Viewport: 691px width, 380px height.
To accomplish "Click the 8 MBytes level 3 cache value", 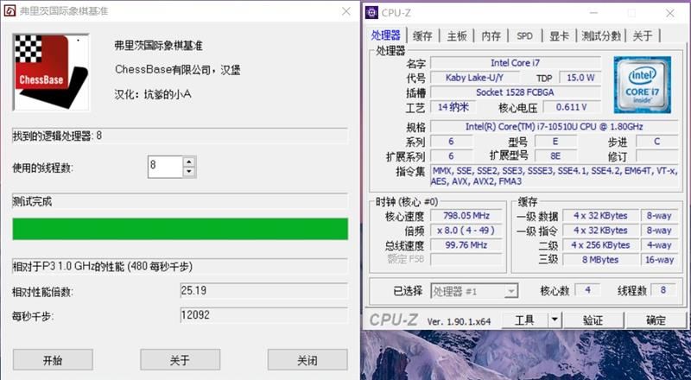I will [x=600, y=260].
